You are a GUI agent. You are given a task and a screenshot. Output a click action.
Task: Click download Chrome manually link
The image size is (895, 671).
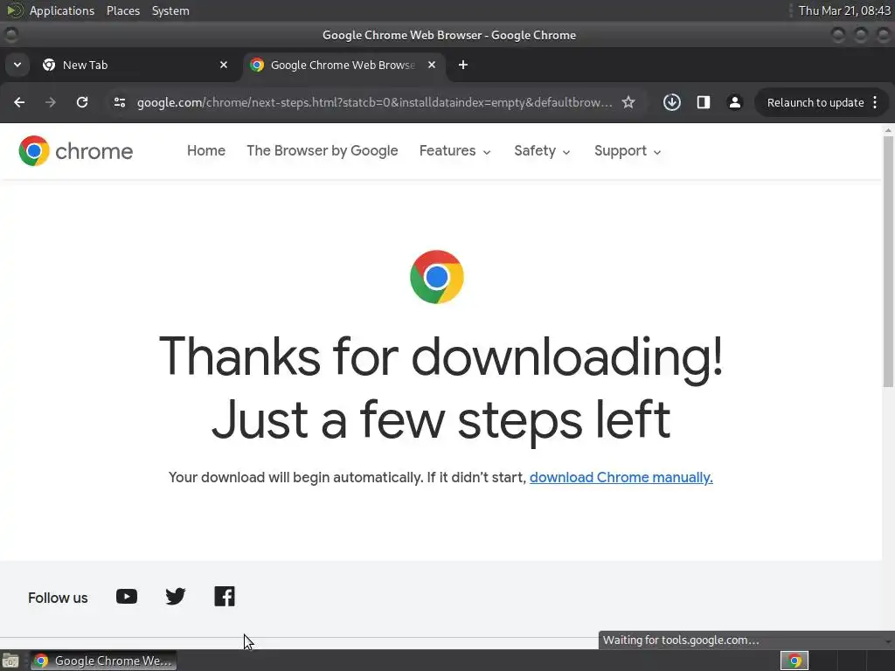pyautogui.click(x=621, y=478)
